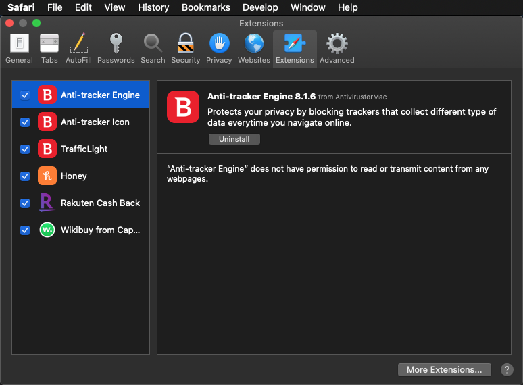Click the Anti-tracker Icon extension's red B icon
Viewport: 523px width, 385px height.
pos(47,122)
